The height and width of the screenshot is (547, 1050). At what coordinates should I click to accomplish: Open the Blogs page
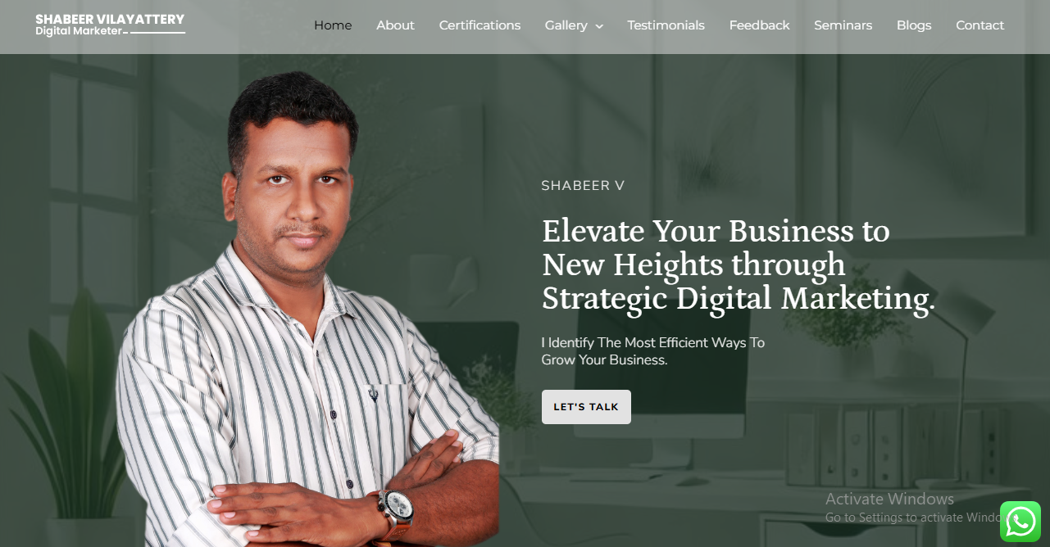(914, 25)
